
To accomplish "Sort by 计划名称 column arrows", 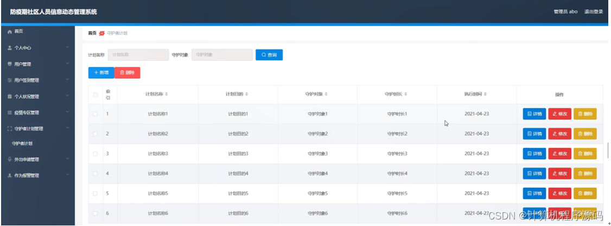I will point(167,95).
